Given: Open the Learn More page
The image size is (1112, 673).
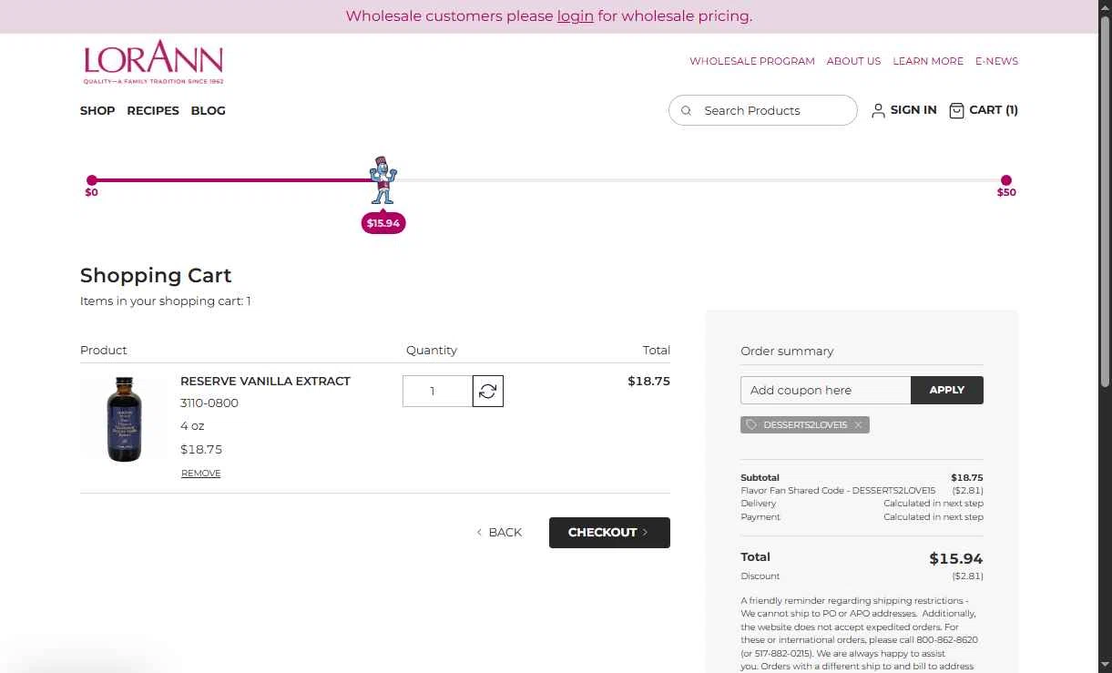Looking at the screenshot, I should tap(928, 61).
